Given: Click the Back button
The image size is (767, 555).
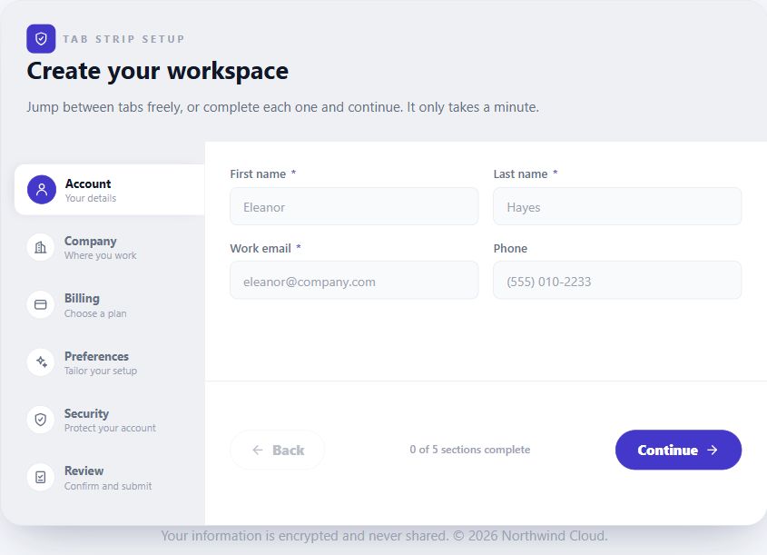Looking at the screenshot, I should (x=278, y=450).
